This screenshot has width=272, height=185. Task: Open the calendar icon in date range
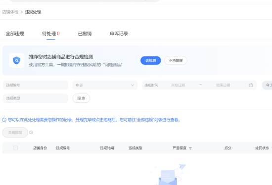251,85
